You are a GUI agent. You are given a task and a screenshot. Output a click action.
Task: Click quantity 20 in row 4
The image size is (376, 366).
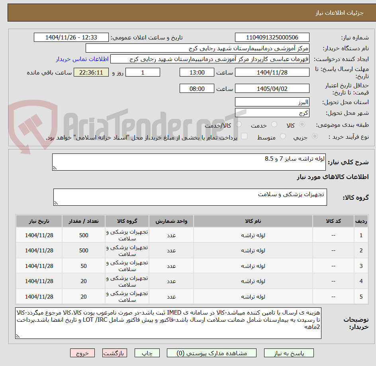pos(84,281)
